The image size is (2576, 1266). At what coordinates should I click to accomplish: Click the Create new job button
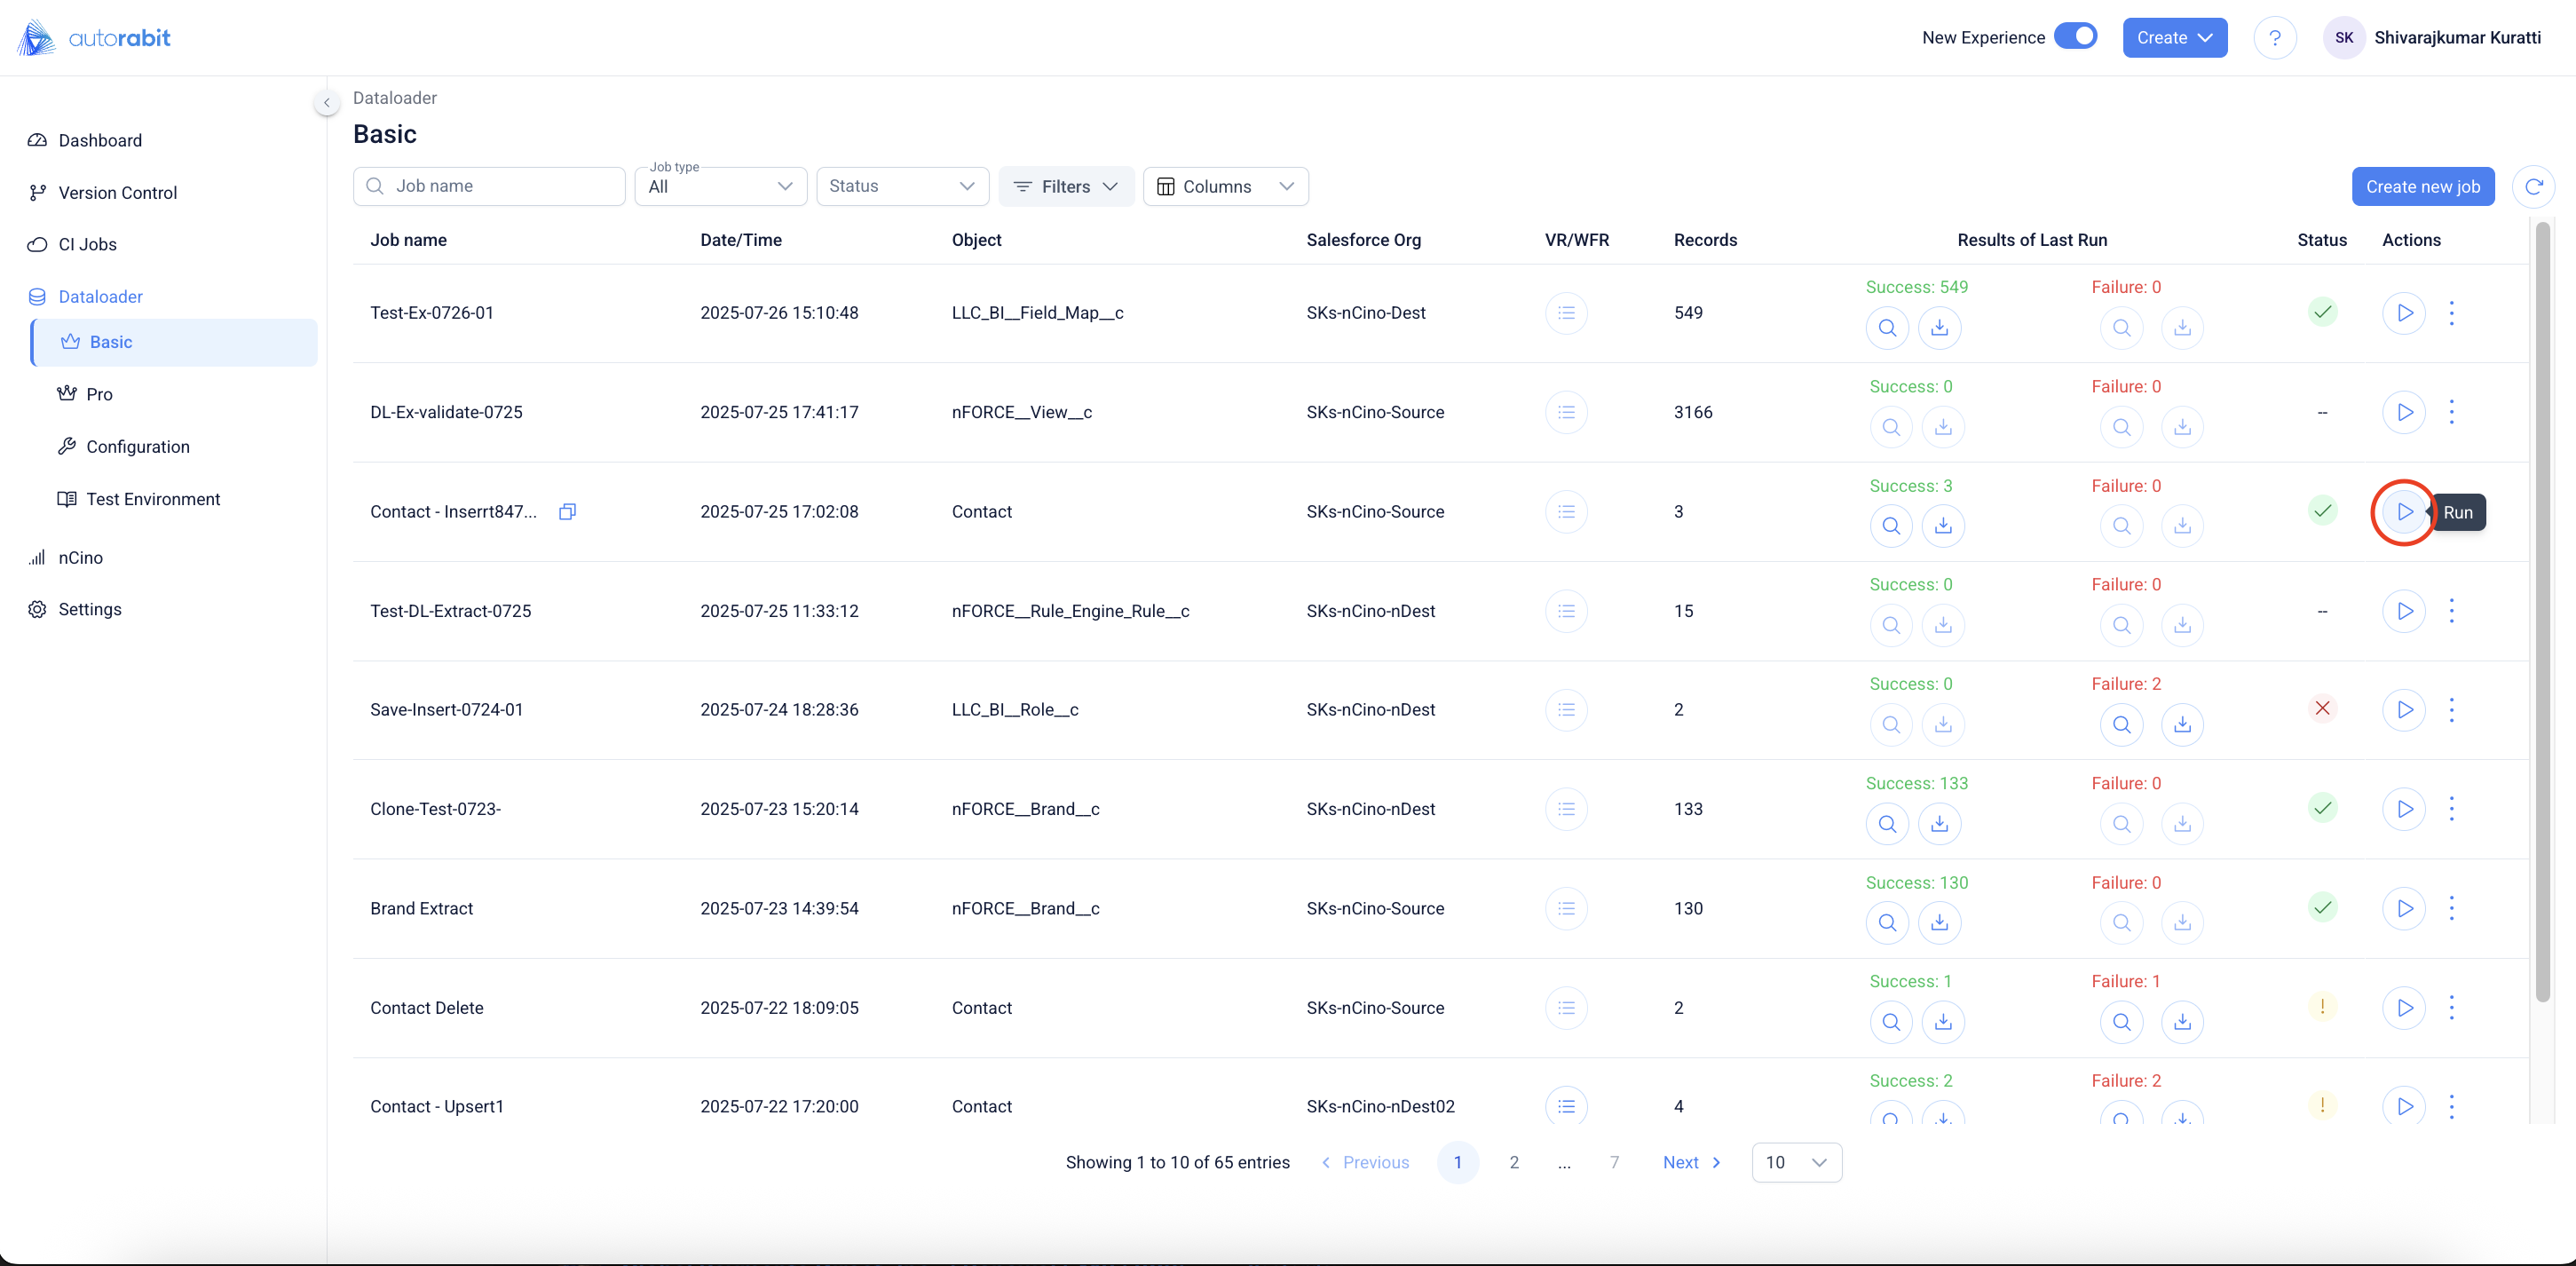click(x=2422, y=187)
